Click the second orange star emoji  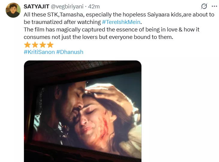tap(35, 45)
